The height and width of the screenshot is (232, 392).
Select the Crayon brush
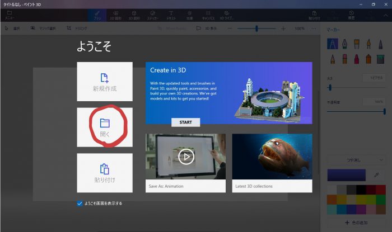point(357,59)
